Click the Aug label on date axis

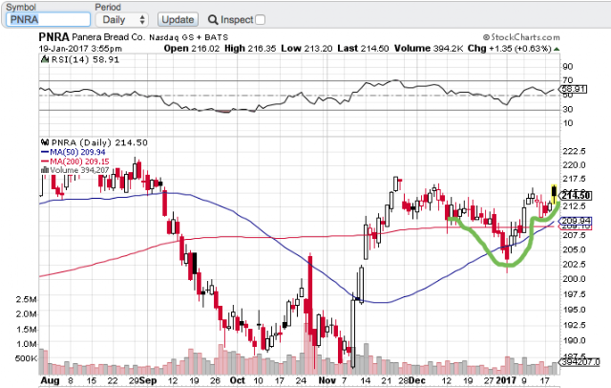(50, 380)
